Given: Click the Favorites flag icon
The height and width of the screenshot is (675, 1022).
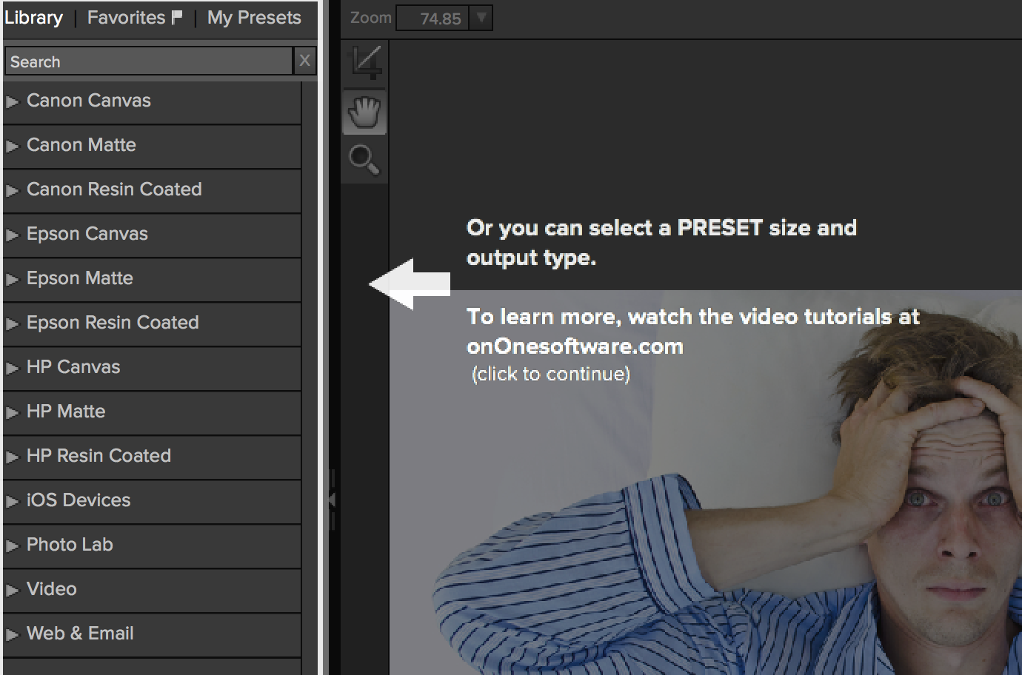Looking at the screenshot, I should coord(176,17).
